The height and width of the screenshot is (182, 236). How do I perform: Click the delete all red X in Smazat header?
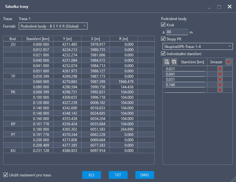tap(228, 62)
